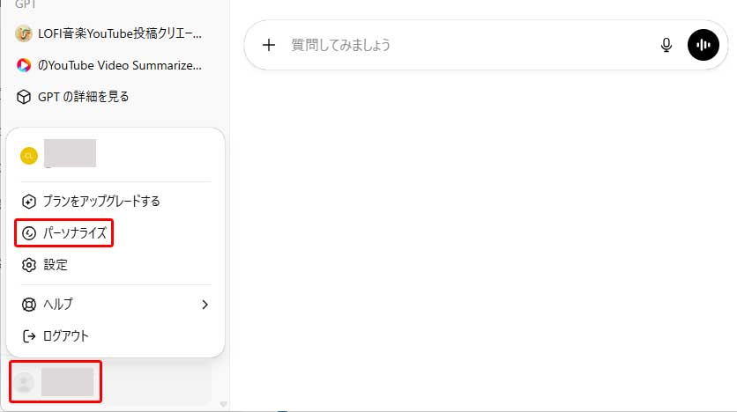Expand the ヘルプ chevron arrow
This screenshot has height=412, width=737.
click(205, 305)
